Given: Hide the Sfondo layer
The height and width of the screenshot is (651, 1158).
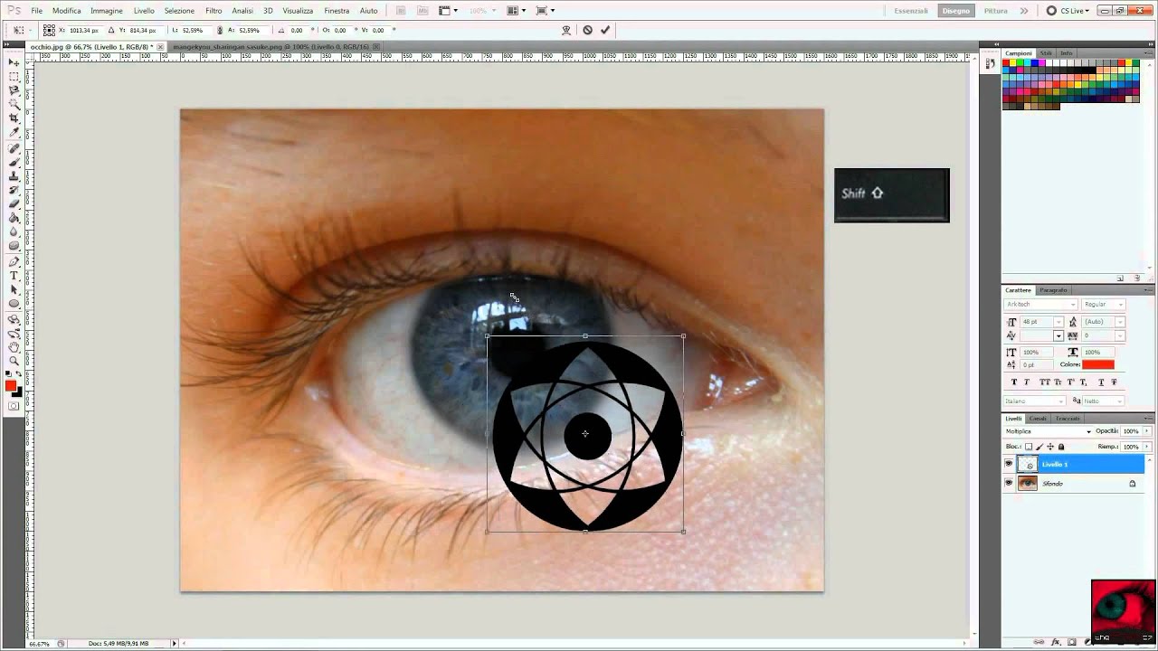Looking at the screenshot, I should click(1009, 483).
